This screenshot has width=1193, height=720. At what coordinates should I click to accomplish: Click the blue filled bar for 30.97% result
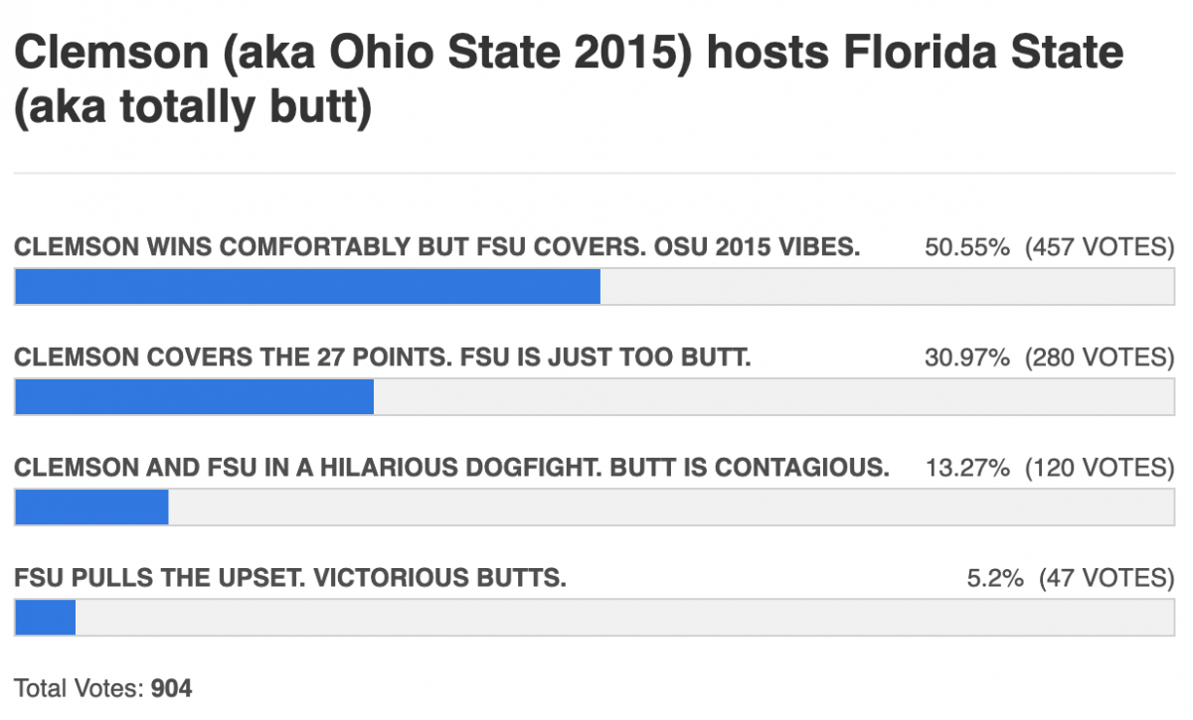pyautogui.click(x=194, y=396)
